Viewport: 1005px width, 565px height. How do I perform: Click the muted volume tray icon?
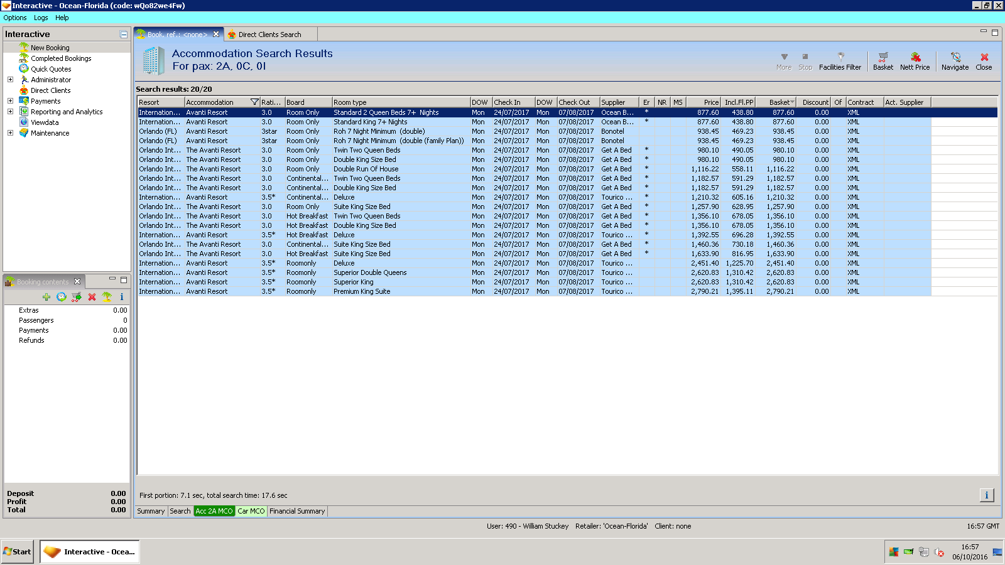[x=939, y=552]
